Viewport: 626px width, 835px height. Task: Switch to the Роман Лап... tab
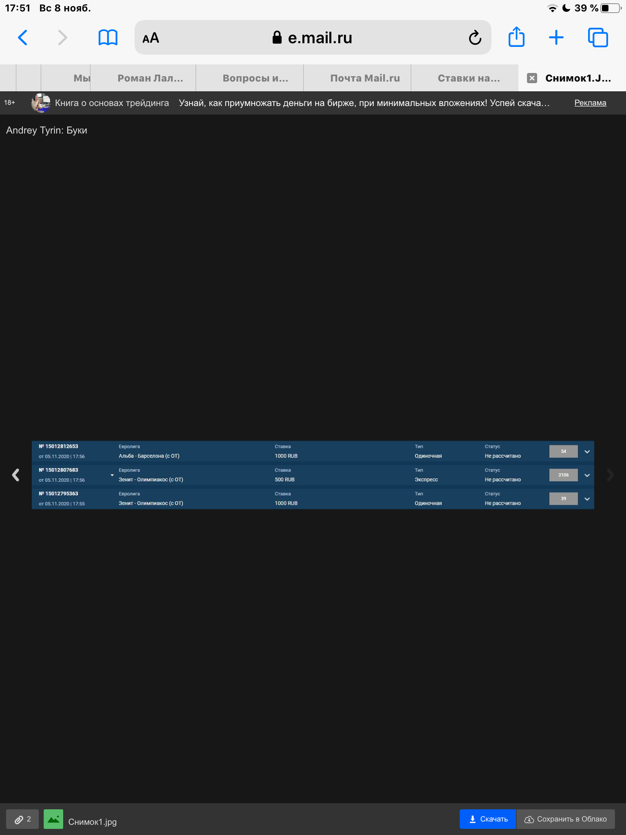[150, 78]
